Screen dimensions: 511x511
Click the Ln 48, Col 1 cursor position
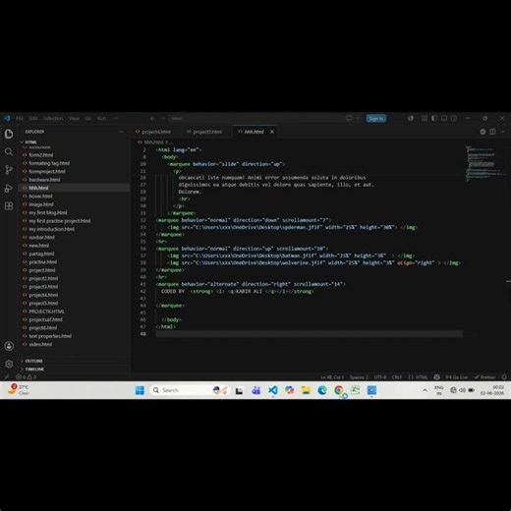pyautogui.click(x=332, y=377)
